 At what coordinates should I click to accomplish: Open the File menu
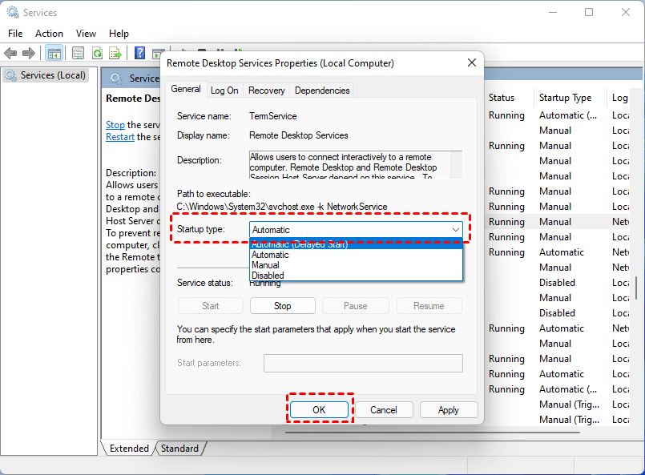point(15,34)
